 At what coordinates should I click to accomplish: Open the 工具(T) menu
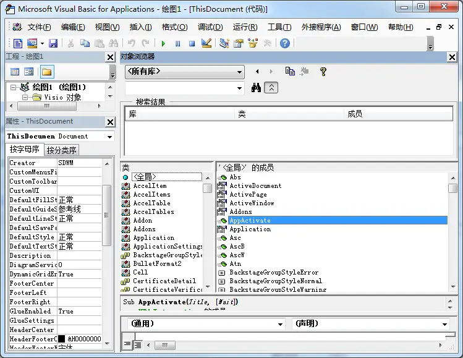coord(279,27)
